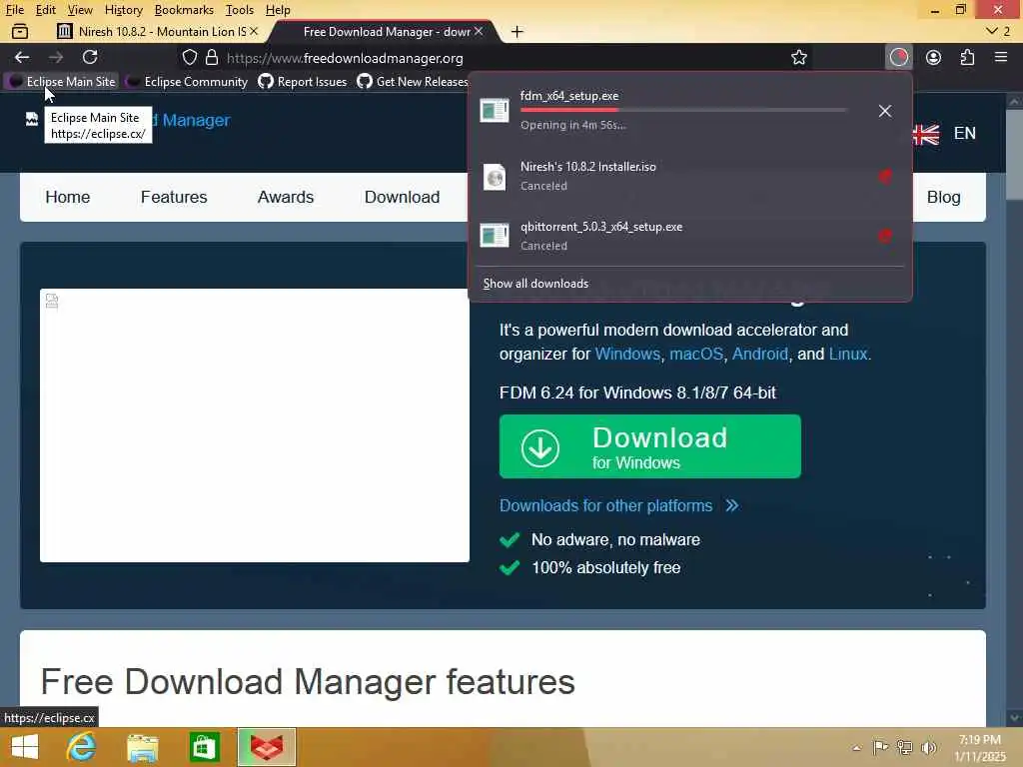Screen dimensions: 1023x767
Task: Click the page vertical scrollbar thumb
Action: tap(1013, 153)
